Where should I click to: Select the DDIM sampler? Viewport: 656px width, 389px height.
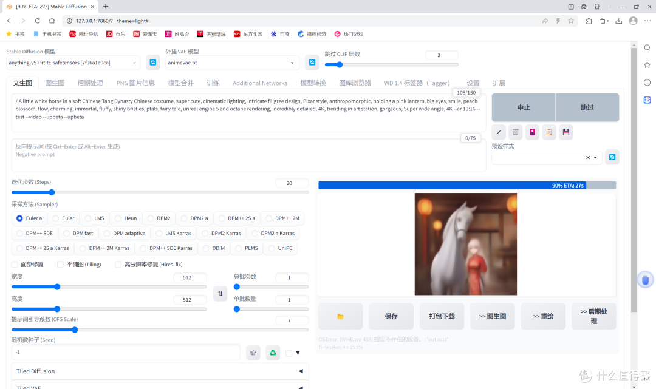coord(214,248)
